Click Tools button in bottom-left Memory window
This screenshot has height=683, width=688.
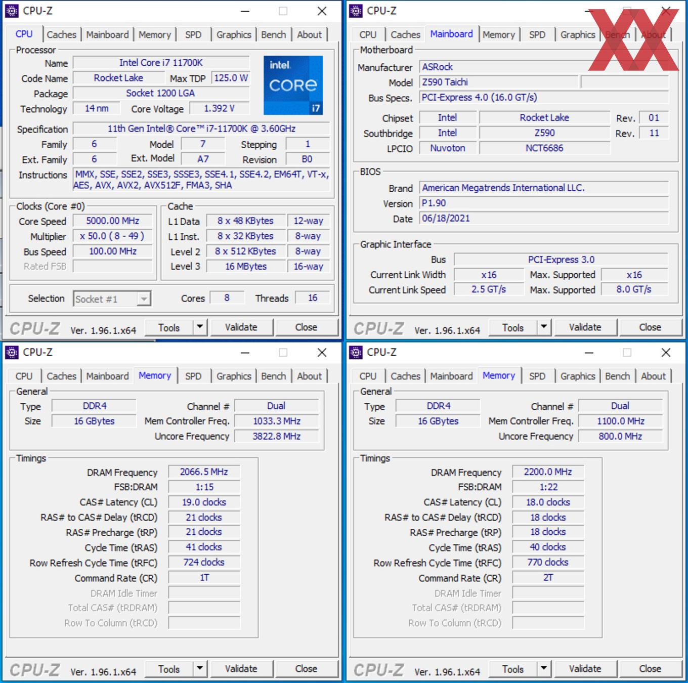169,669
